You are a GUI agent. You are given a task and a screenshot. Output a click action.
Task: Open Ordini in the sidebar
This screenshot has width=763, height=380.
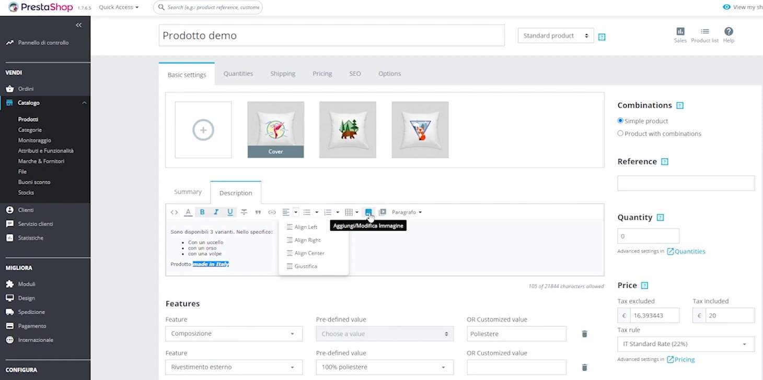click(x=26, y=89)
